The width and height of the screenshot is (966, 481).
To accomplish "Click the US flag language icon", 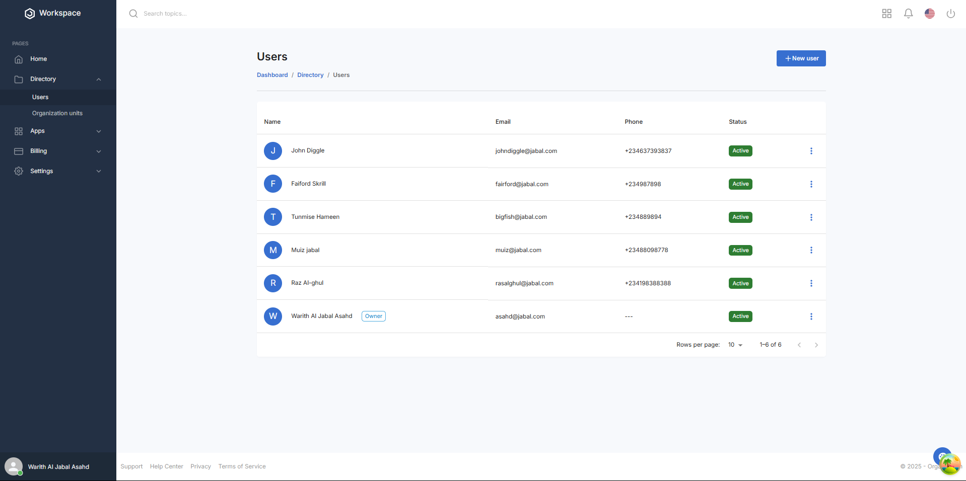I will [x=929, y=14].
